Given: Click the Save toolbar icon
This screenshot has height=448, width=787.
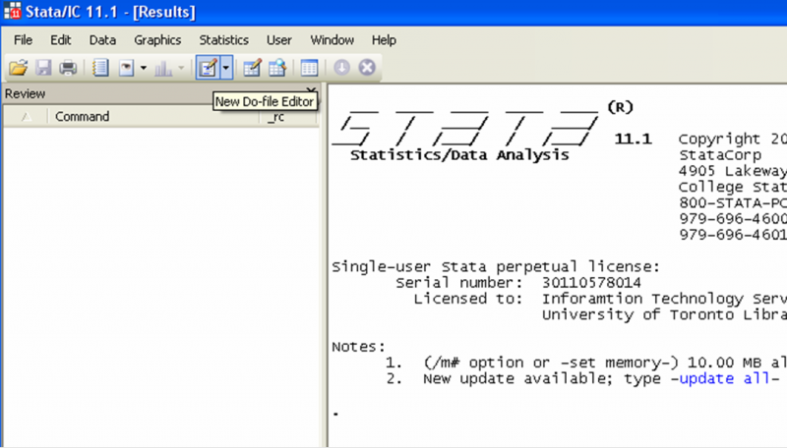Looking at the screenshot, I should click(43, 68).
